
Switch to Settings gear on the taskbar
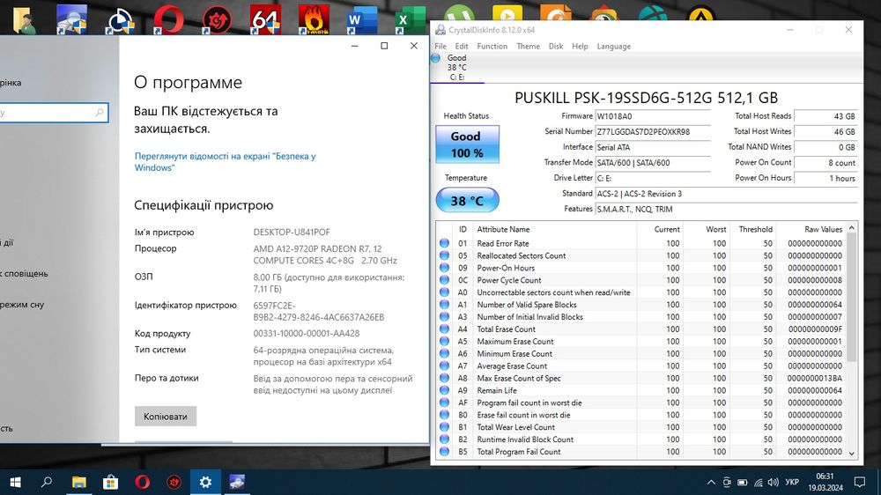(205, 482)
